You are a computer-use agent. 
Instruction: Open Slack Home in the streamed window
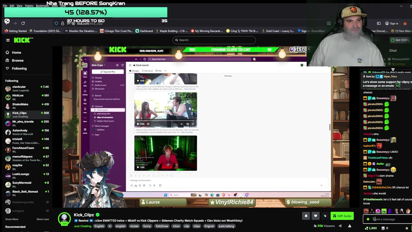tap(85, 73)
